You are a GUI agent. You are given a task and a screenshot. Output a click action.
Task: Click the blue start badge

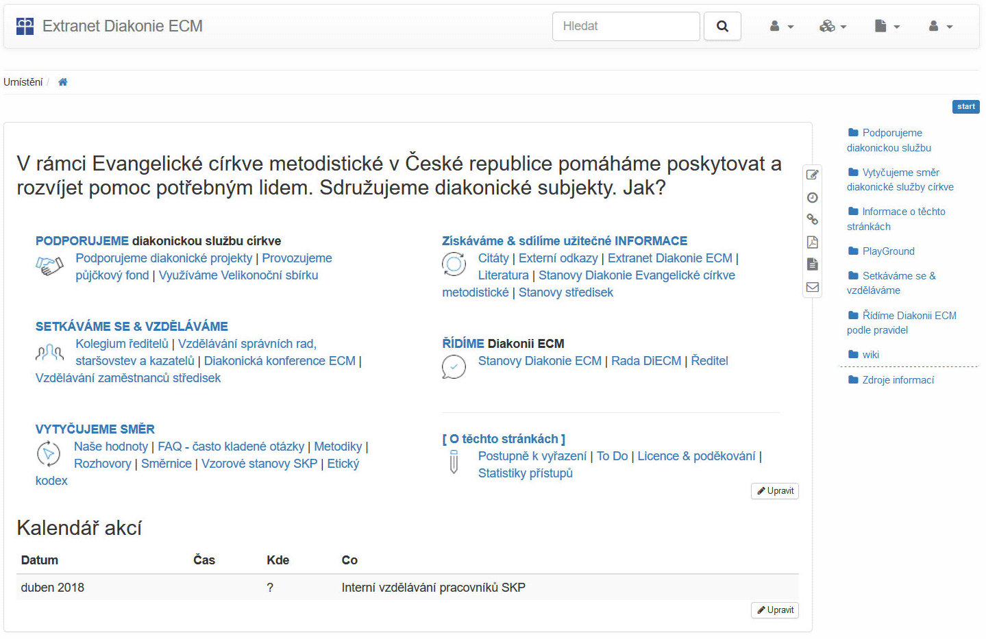965,107
